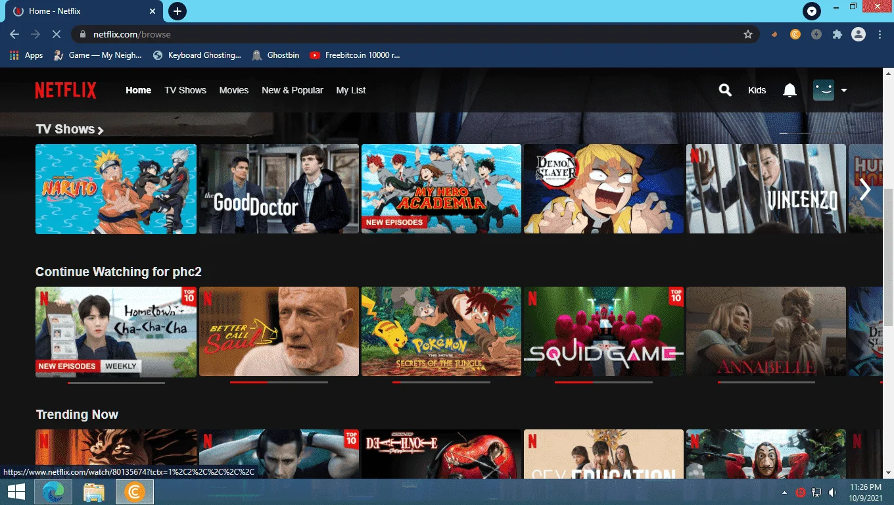
Task: Bookmark this page with the star icon
Action: pyautogui.click(x=748, y=34)
